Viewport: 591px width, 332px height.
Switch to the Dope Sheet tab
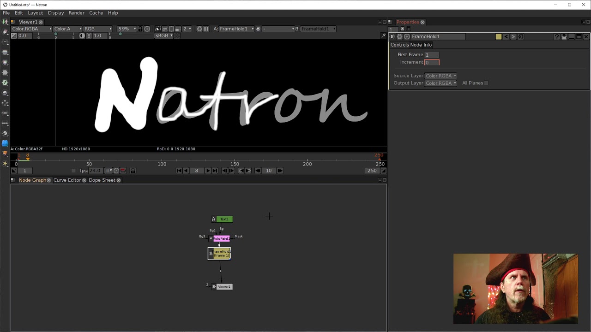pyautogui.click(x=102, y=180)
